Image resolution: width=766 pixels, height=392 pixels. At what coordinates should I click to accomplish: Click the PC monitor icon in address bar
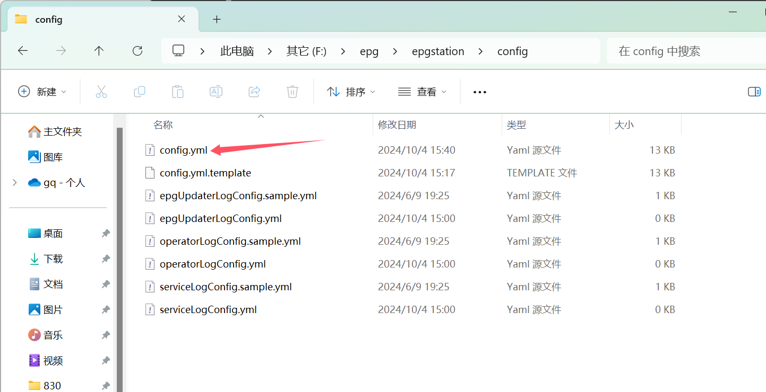point(178,50)
